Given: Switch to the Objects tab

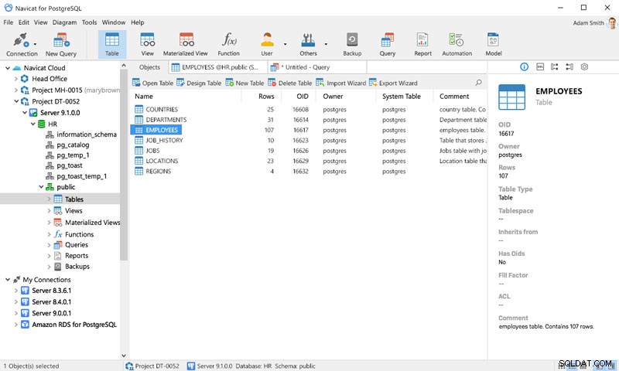Looking at the screenshot, I should (149, 67).
